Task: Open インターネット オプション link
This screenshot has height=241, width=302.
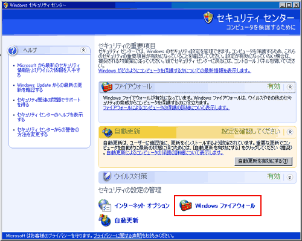Action: pyautogui.click(x=142, y=205)
